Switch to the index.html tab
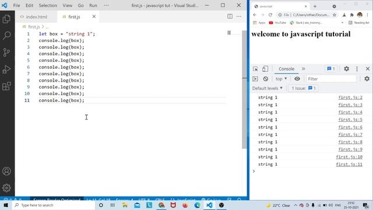 (x=36, y=17)
